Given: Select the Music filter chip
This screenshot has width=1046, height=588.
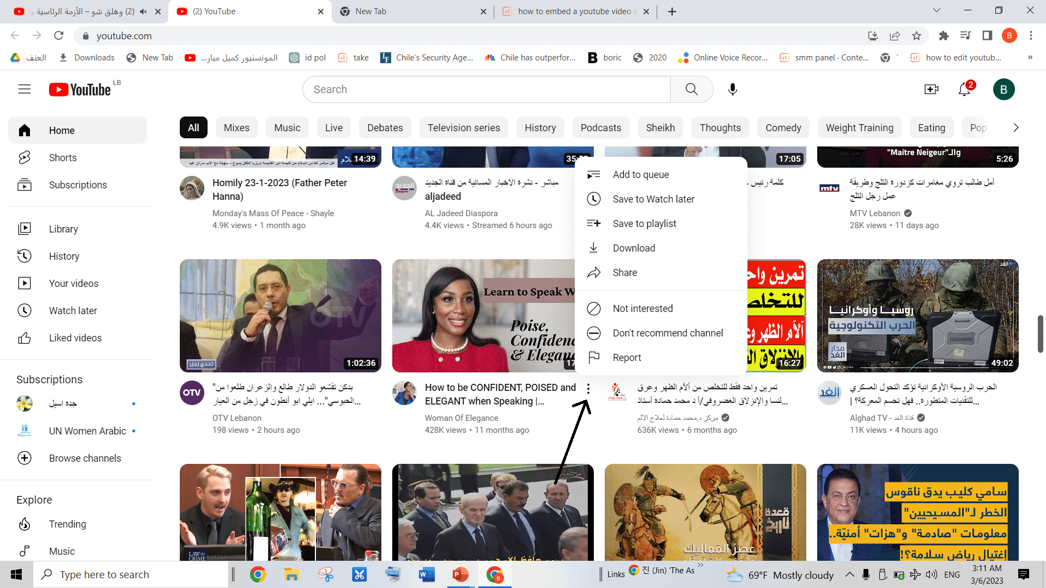Looking at the screenshot, I should [287, 128].
